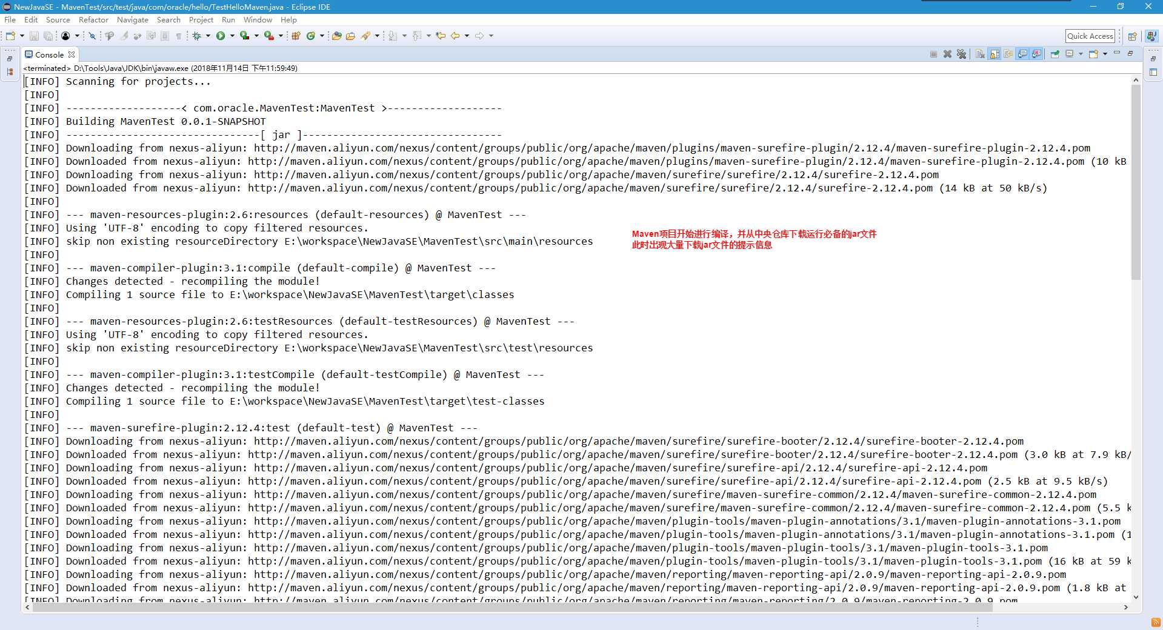1163x630 pixels.
Task: Click the Search flashlight icon
Action: 365,36
